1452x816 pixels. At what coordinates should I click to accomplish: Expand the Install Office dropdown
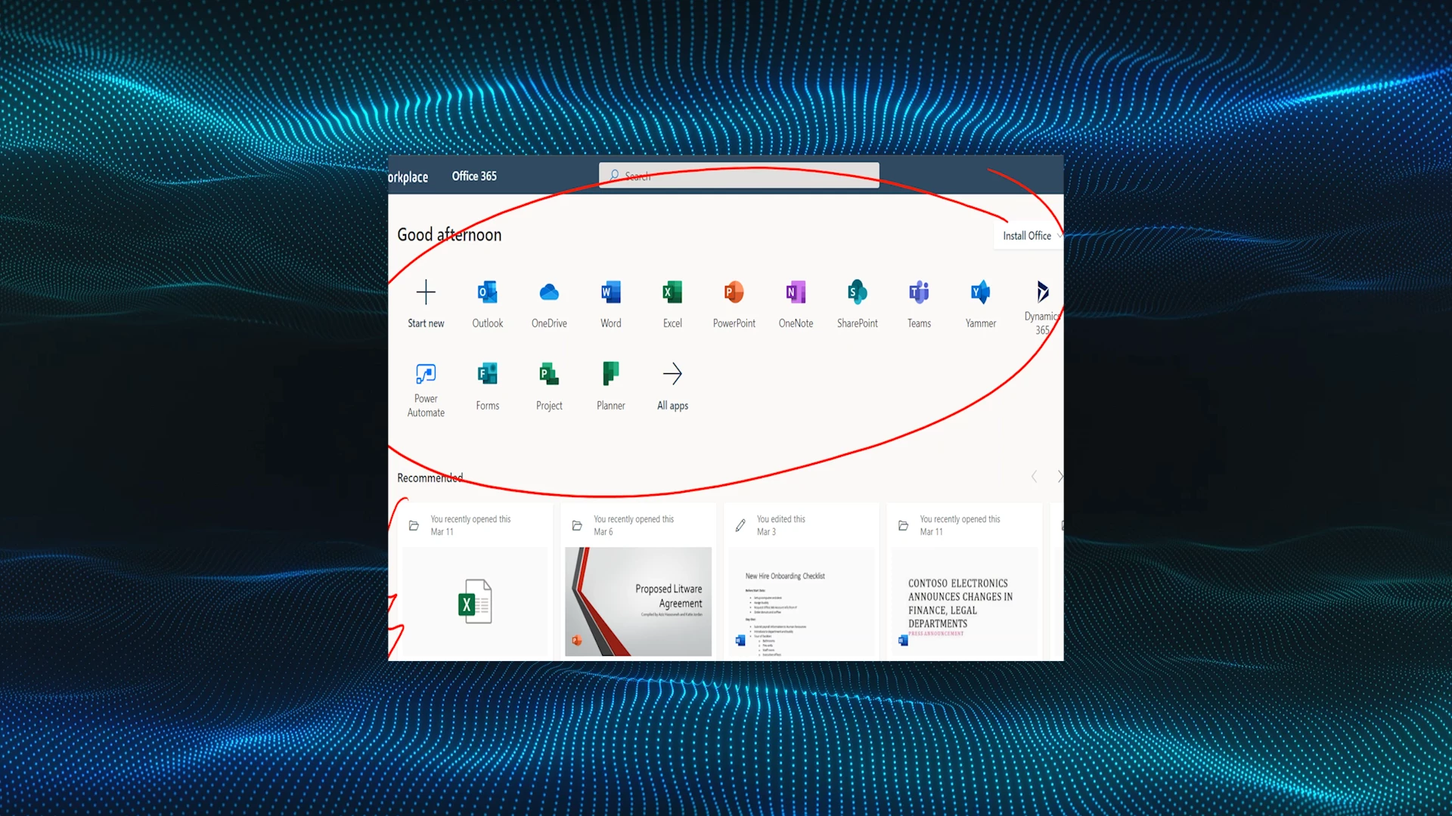(x=1027, y=236)
